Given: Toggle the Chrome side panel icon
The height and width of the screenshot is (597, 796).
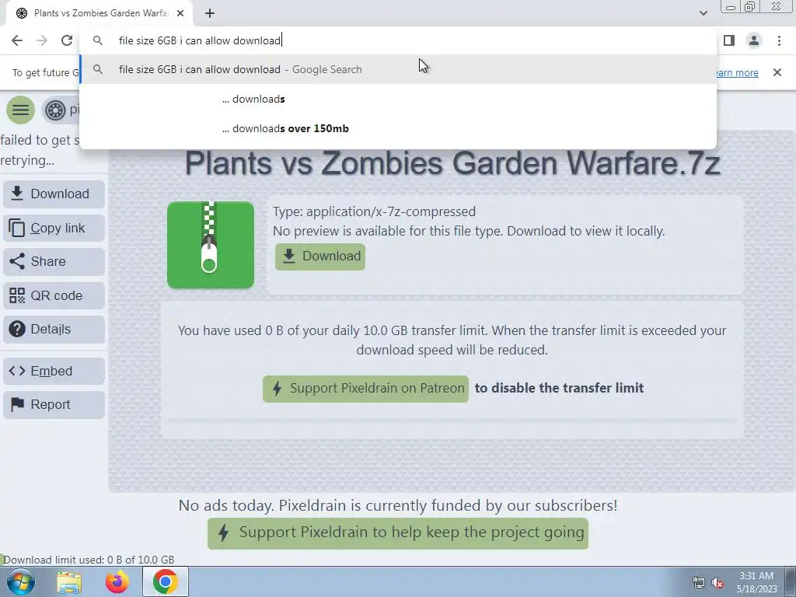Looking at the screenshot, I should click(729, 40).
